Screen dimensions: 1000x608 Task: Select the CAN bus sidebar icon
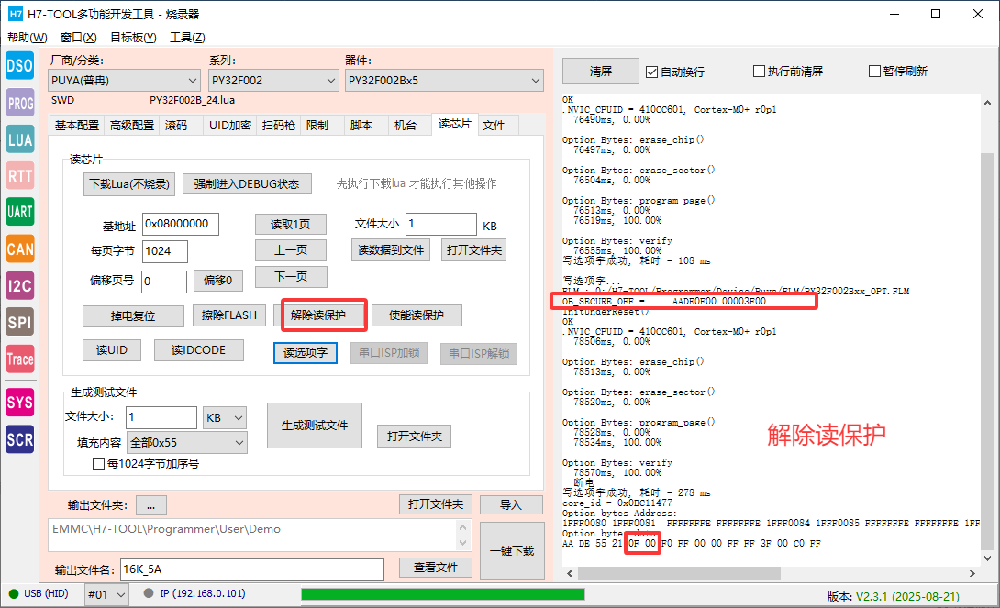point(20,249)
